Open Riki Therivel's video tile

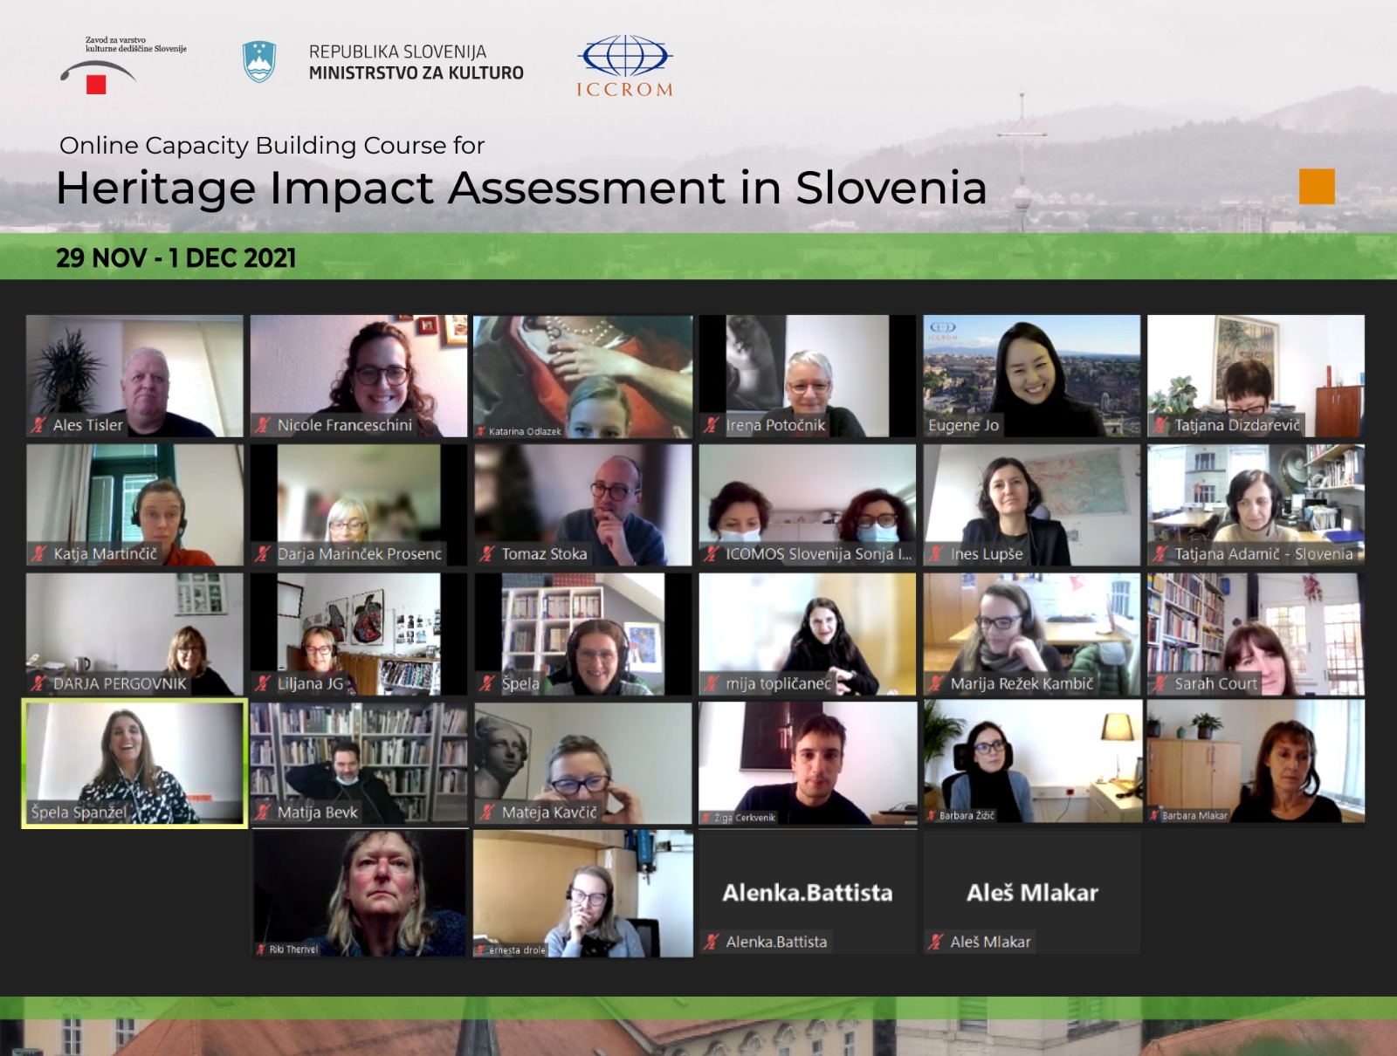359,893
